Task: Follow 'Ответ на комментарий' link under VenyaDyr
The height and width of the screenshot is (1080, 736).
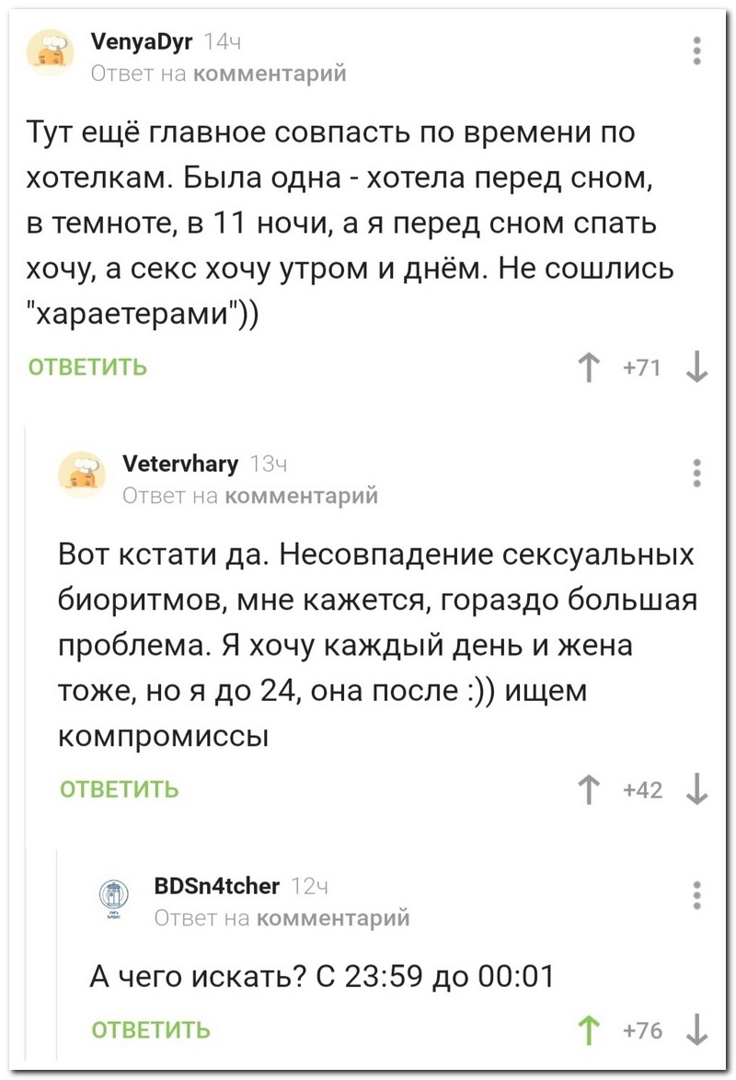Action: point(218,73)
